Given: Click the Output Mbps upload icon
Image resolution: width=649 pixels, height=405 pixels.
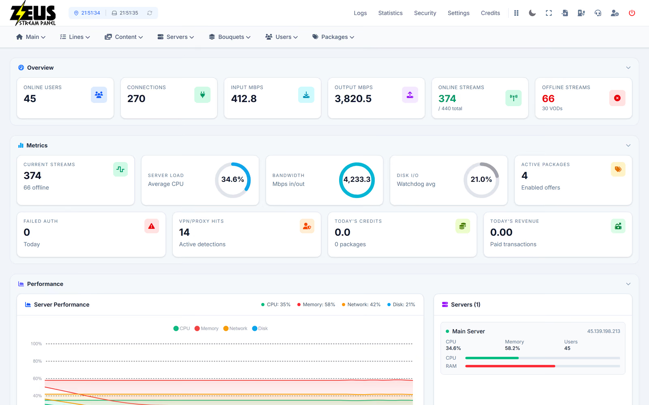Looking at the screenshot, I should pos(410,95).
